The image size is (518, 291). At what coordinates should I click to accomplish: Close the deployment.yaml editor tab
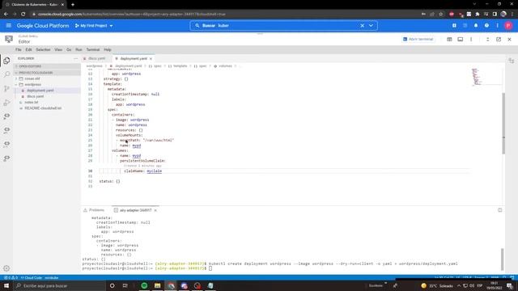(x=151, y=59)
